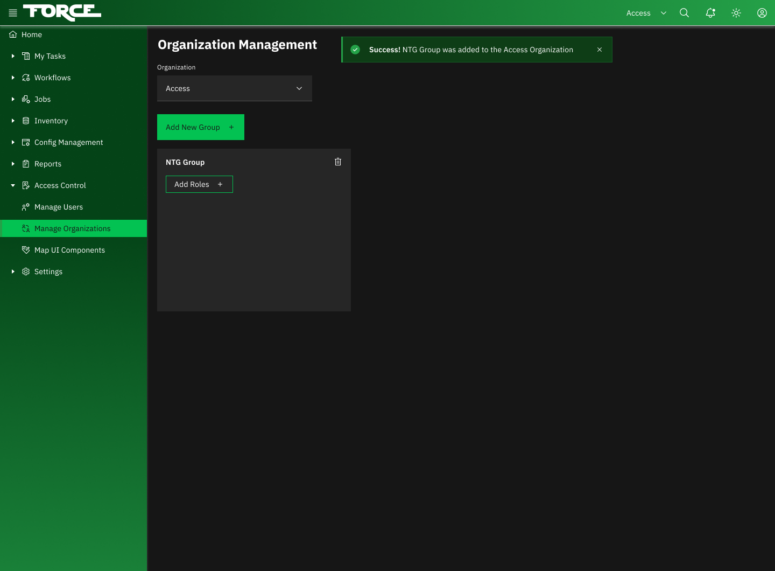Viewport: 775px width, 571px height.
Task: Open the notifications bell icon
Action: 710,13
